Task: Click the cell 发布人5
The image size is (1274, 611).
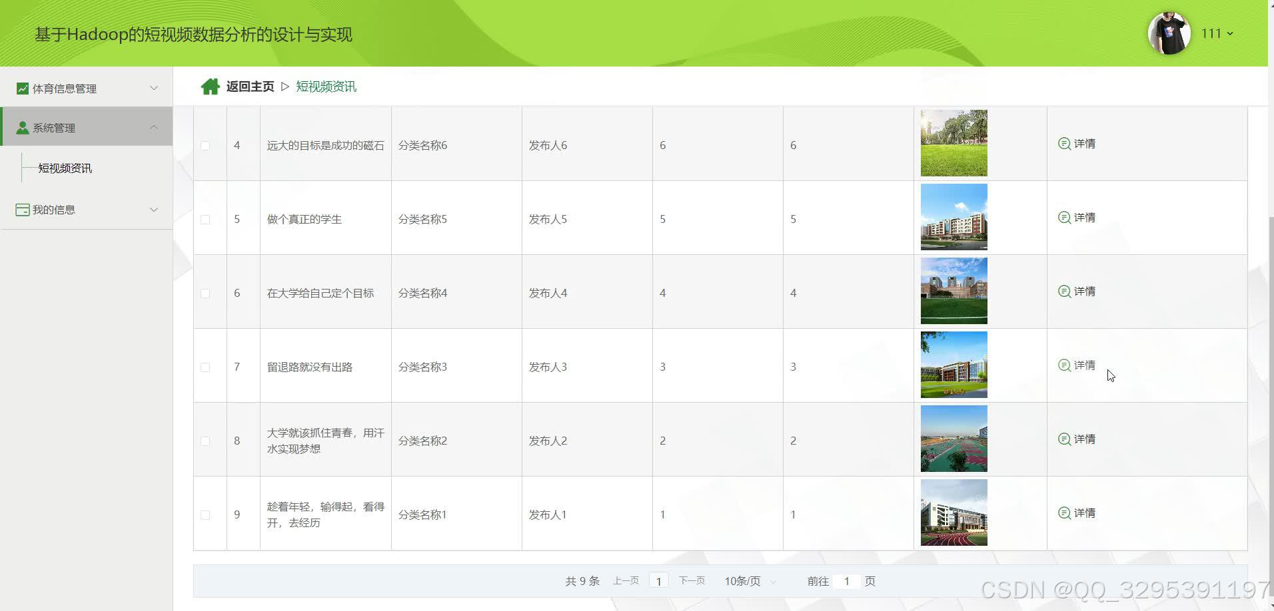Action: (548, 220)
